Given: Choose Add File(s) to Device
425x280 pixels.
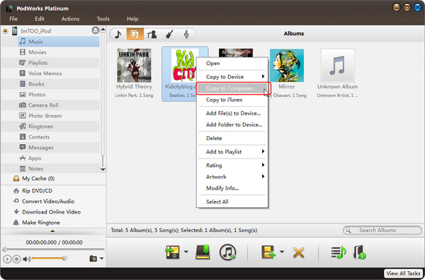Looking at the screenshot, I should pos(232,113).
